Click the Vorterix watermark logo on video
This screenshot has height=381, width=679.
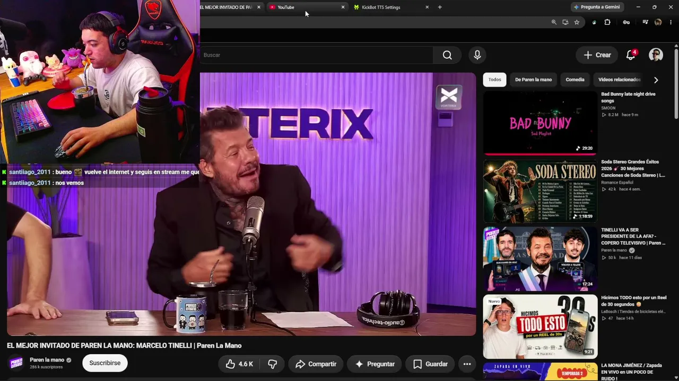point(449,97)
